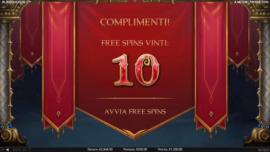Click the blue gem on left pillar base
270x152 pixels.
[9, 126]
